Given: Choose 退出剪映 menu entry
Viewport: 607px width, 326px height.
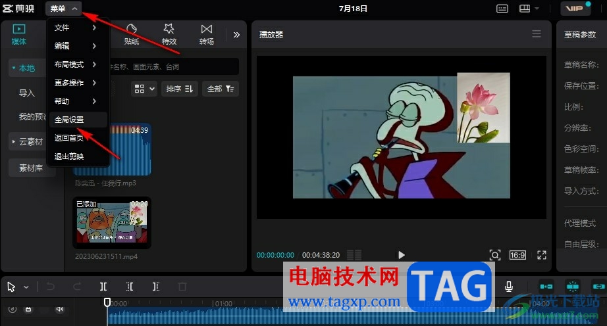Looking at the screenshot, I should 78,156.
